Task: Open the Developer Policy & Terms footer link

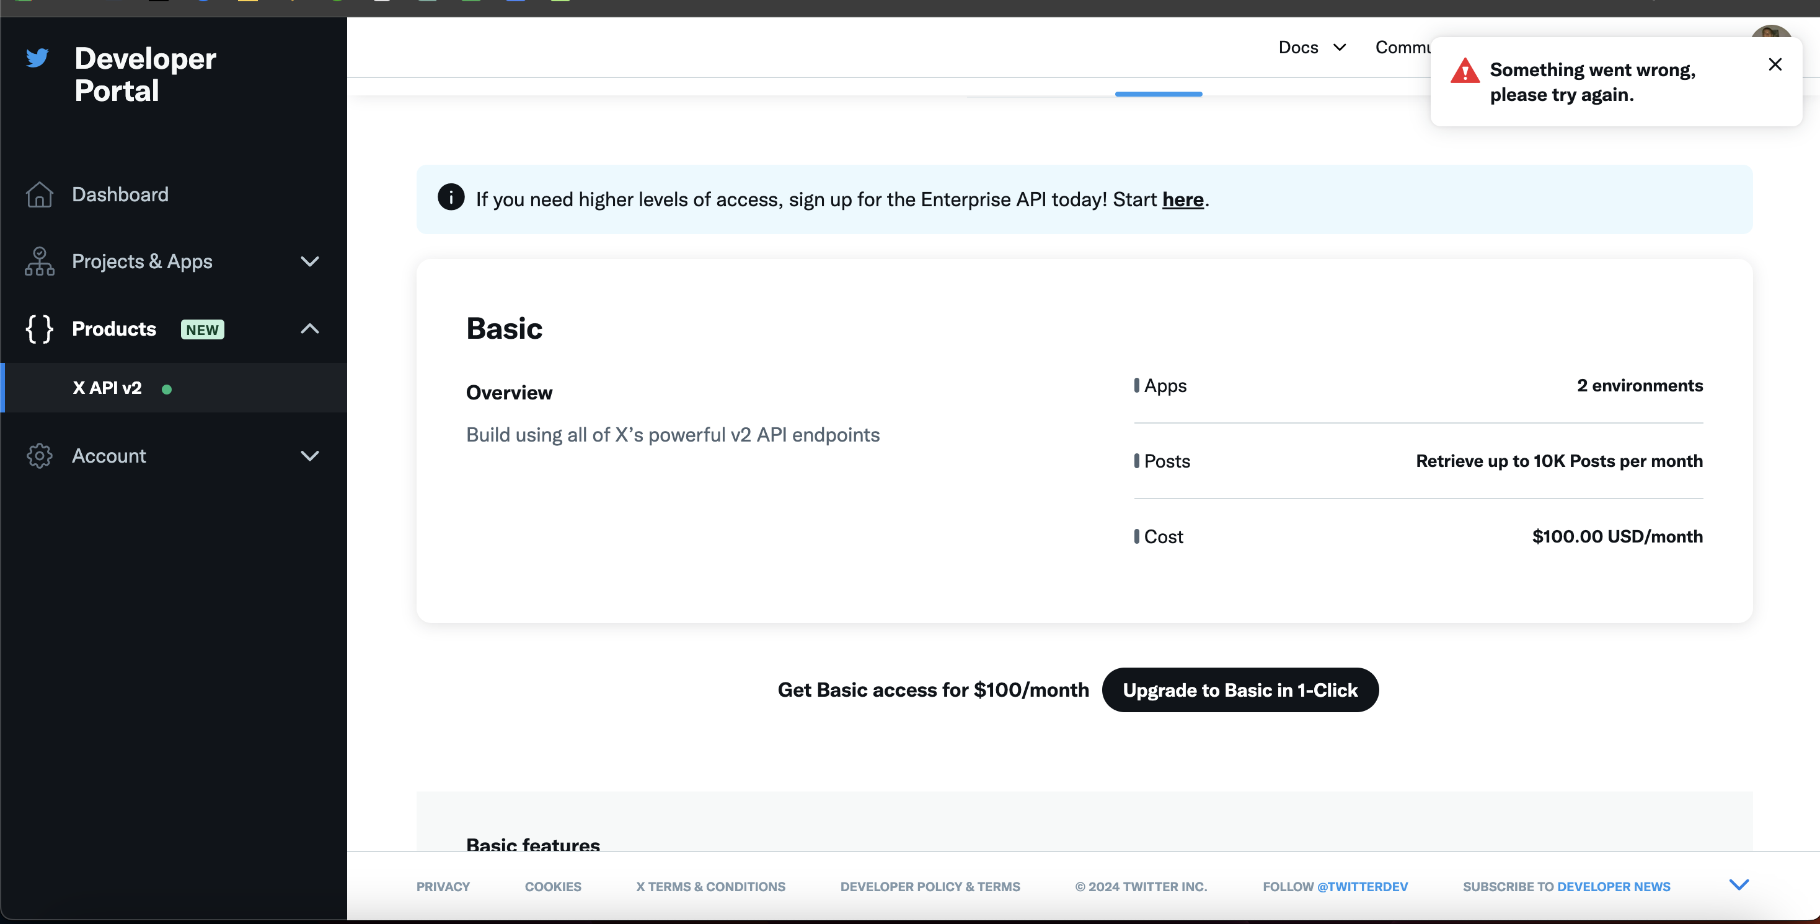Action: (930, 886)
